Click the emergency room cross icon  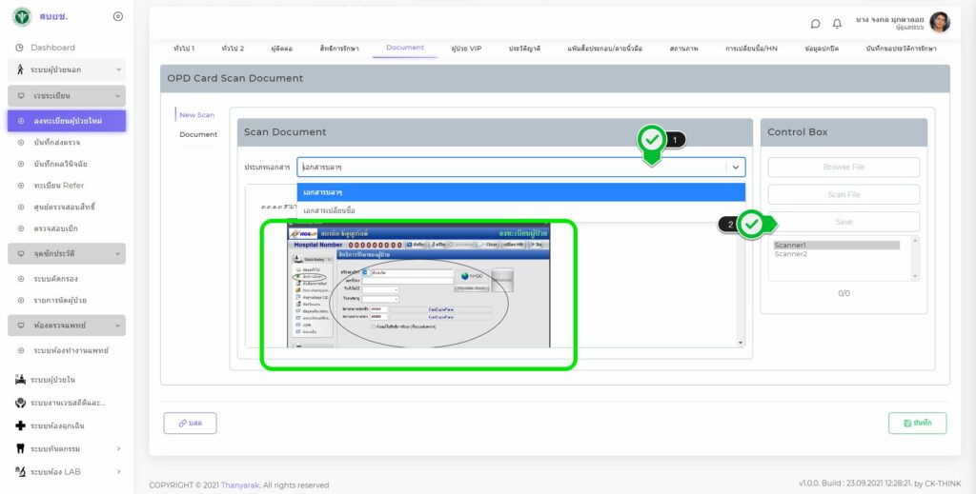click(20, 425)
